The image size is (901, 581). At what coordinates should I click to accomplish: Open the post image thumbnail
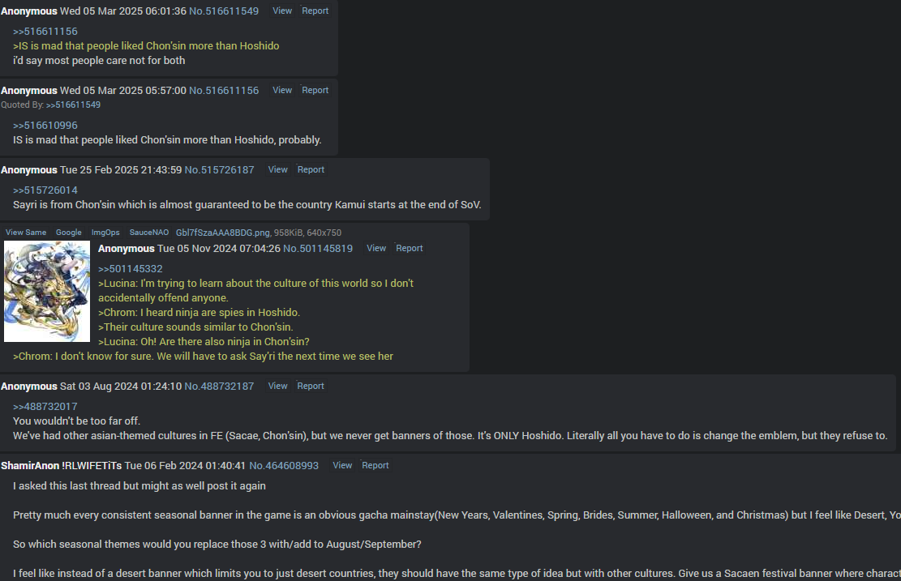(x=47, y=291)
